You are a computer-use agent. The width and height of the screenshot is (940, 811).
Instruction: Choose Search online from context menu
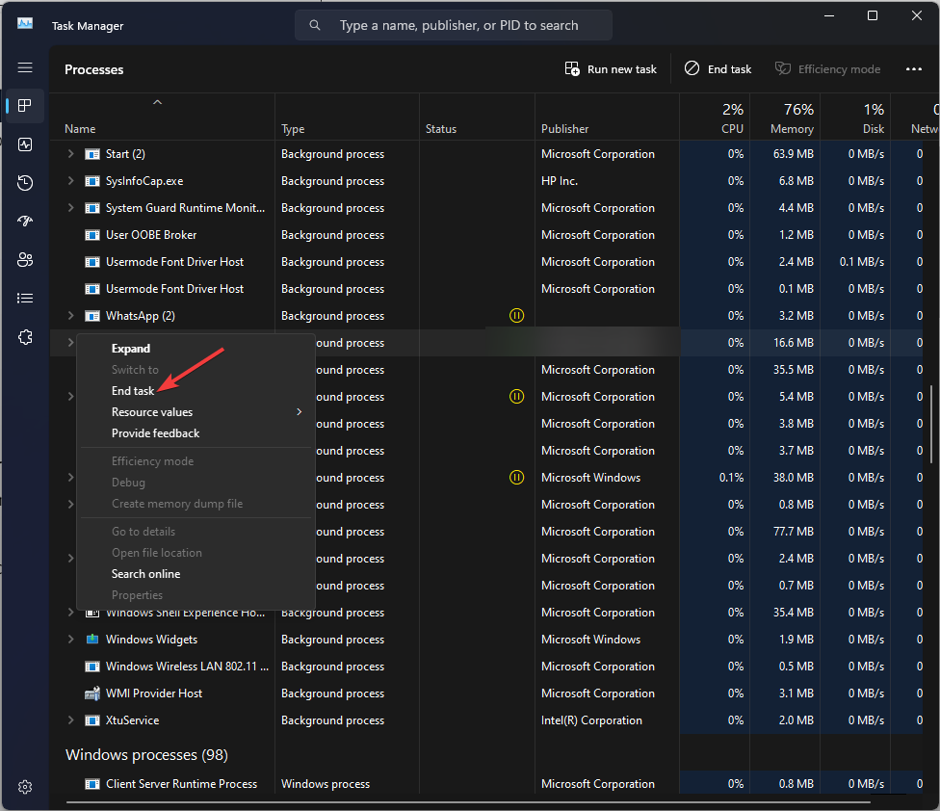click(145, 574)
